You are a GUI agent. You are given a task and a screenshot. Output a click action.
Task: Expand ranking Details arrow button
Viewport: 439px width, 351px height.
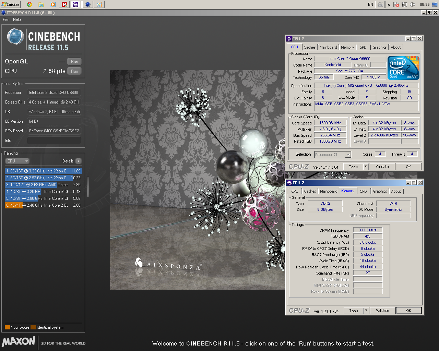tap(79, 161)
